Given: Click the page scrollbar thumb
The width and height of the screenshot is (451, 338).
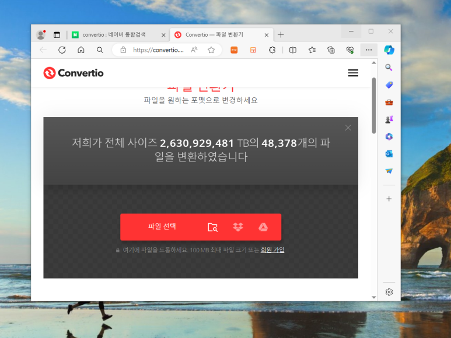Looking at the screenshot, I should click(373, 105).
